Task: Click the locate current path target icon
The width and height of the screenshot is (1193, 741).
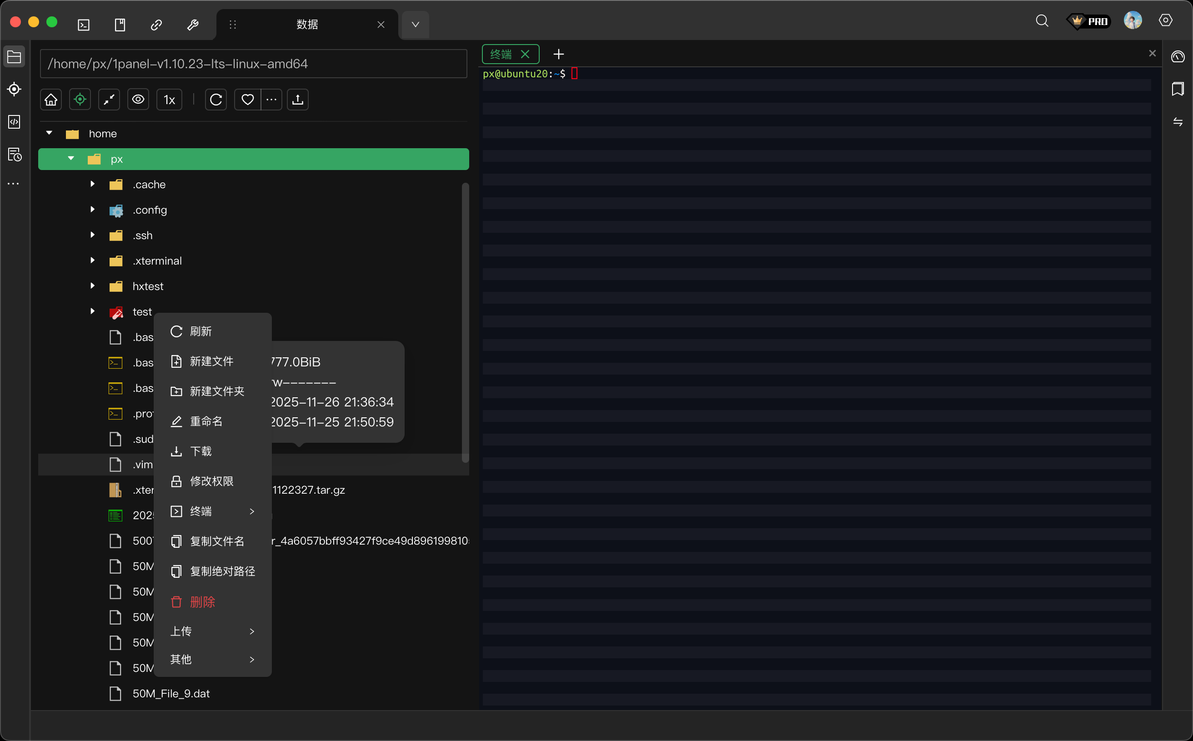Action: coord(80,100)
